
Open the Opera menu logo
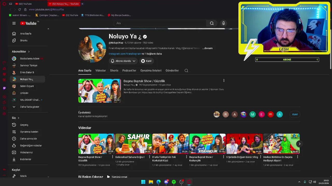[x=4, y=4]
